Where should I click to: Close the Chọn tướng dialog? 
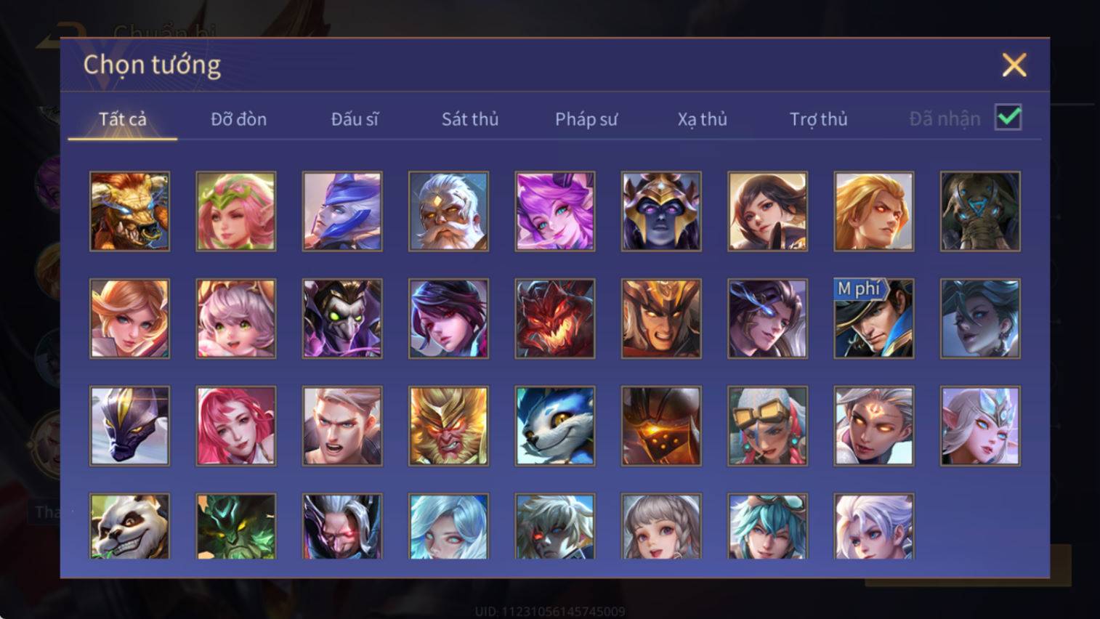pyautogui.click(x=1014, y=65)
